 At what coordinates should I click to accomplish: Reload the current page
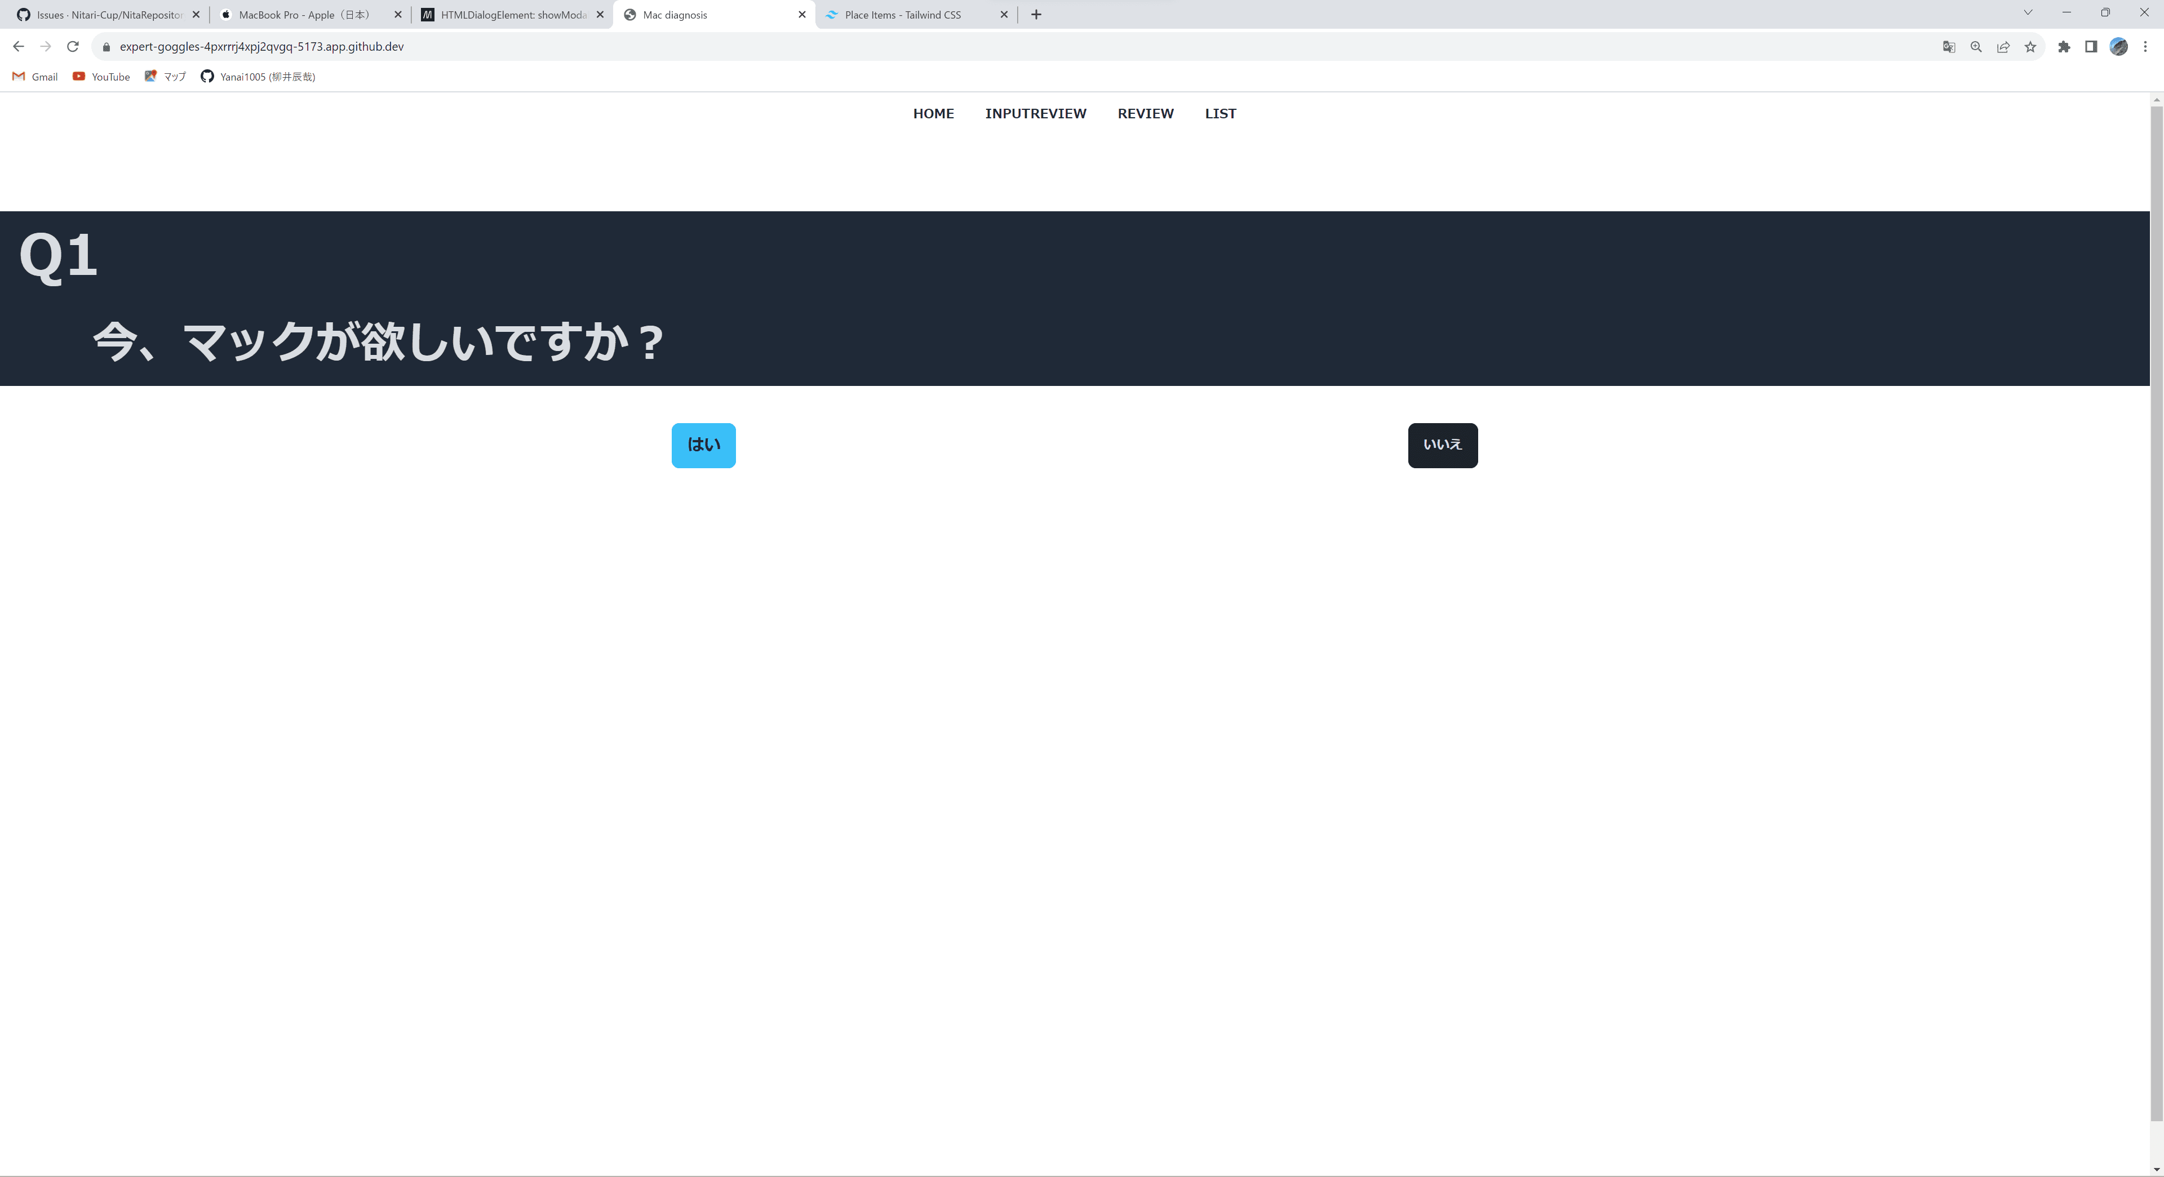73,46
